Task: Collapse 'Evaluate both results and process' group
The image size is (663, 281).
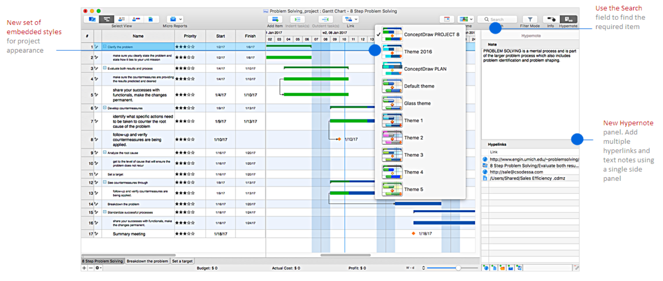Action: tap(105, 68)
